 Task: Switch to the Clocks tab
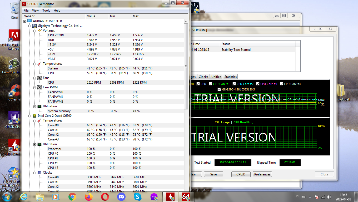[203, 77]
